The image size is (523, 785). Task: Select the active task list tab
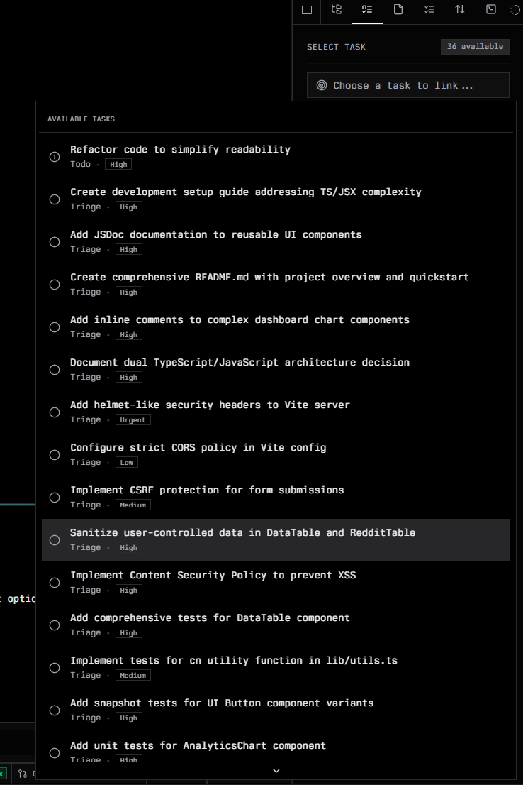[368, 9]
